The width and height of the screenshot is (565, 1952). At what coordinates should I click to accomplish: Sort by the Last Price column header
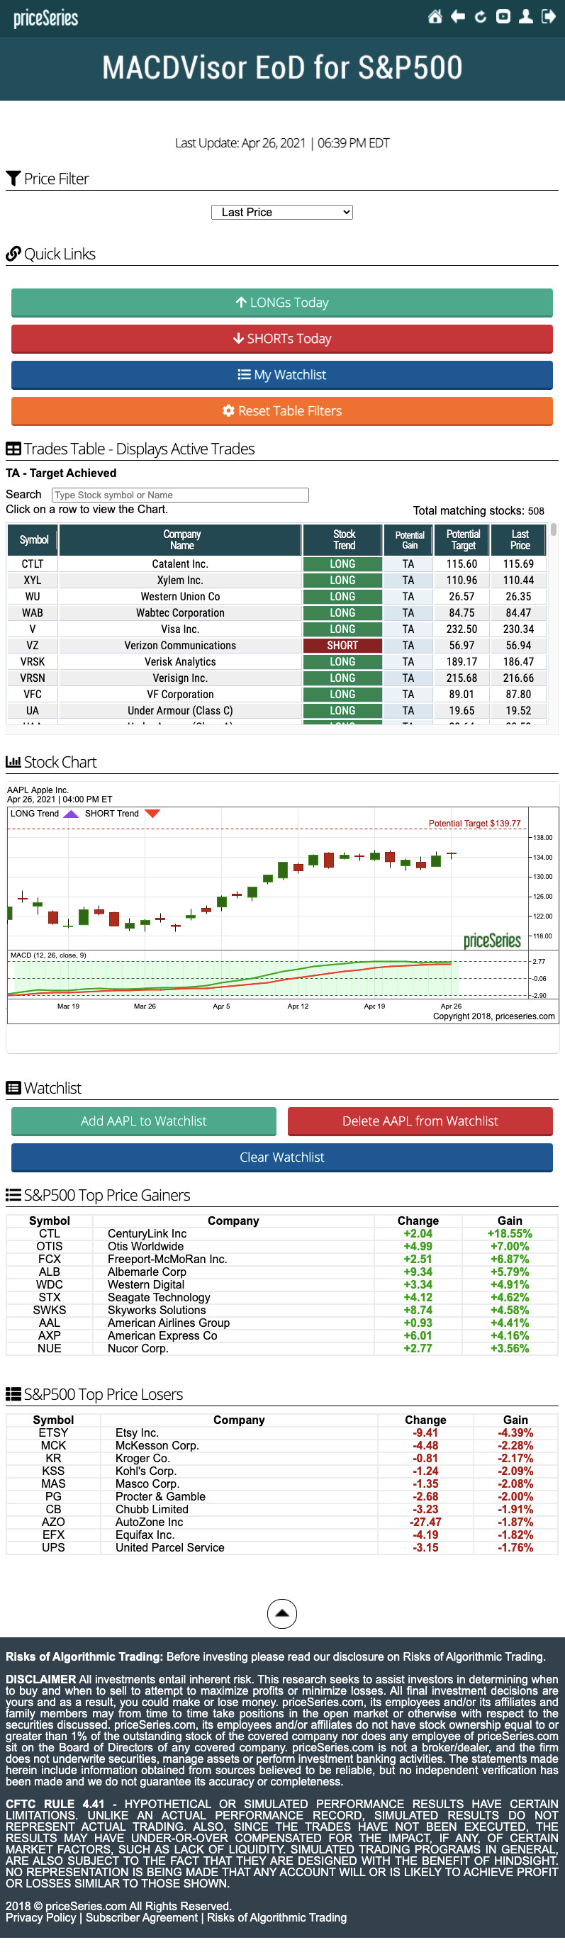tap(520, 539)
